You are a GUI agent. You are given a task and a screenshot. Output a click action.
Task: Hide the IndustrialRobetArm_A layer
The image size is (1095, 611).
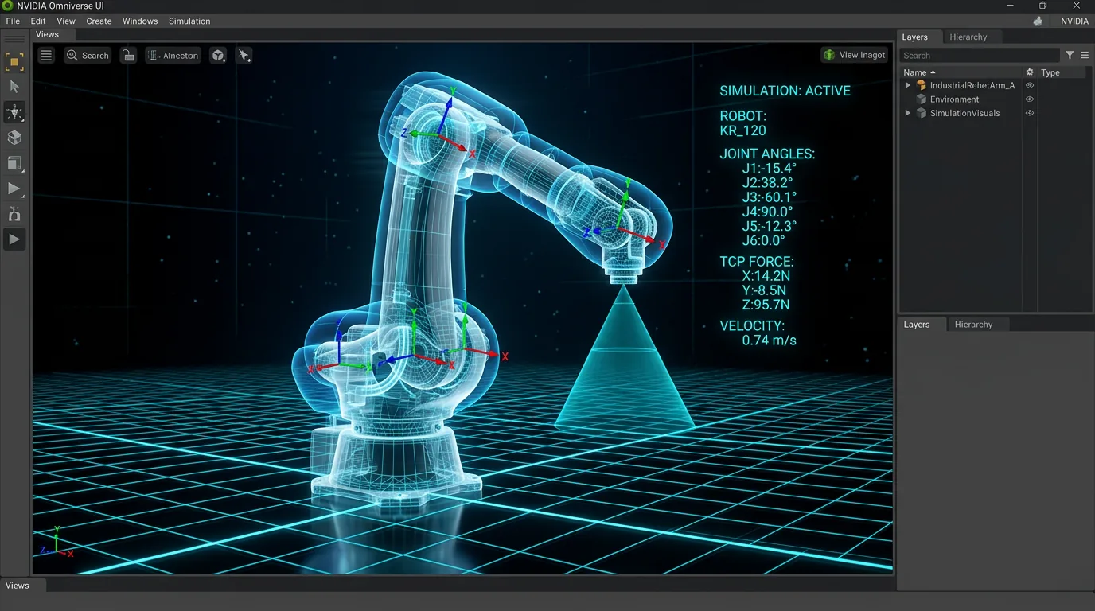[1029, 85]
